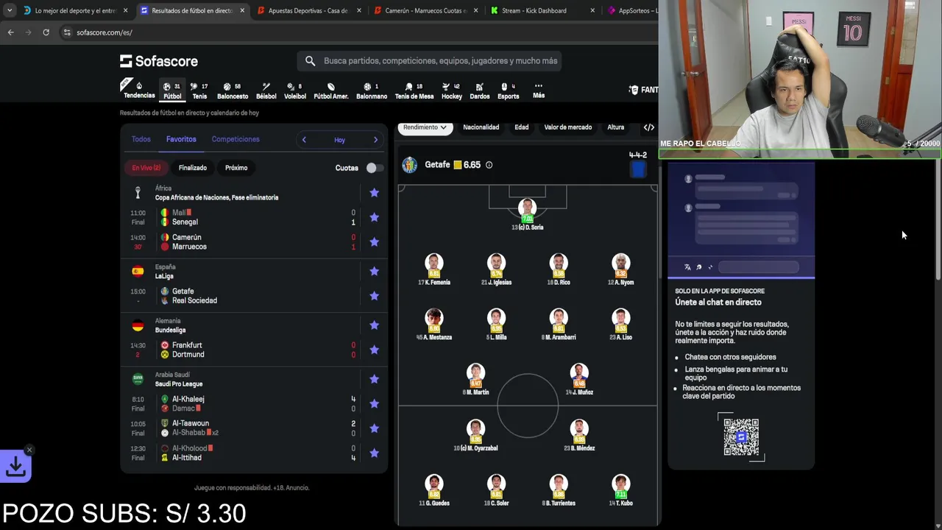Toggle favorite star for Bundesliga
Image resolution: width=942 pixels, height=530 pixels.
point(374,325)
